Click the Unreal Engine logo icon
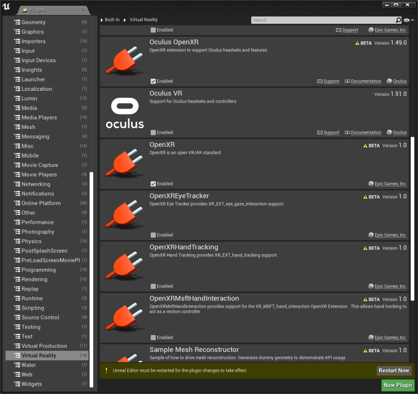418x394 pixels. (7, 6)
